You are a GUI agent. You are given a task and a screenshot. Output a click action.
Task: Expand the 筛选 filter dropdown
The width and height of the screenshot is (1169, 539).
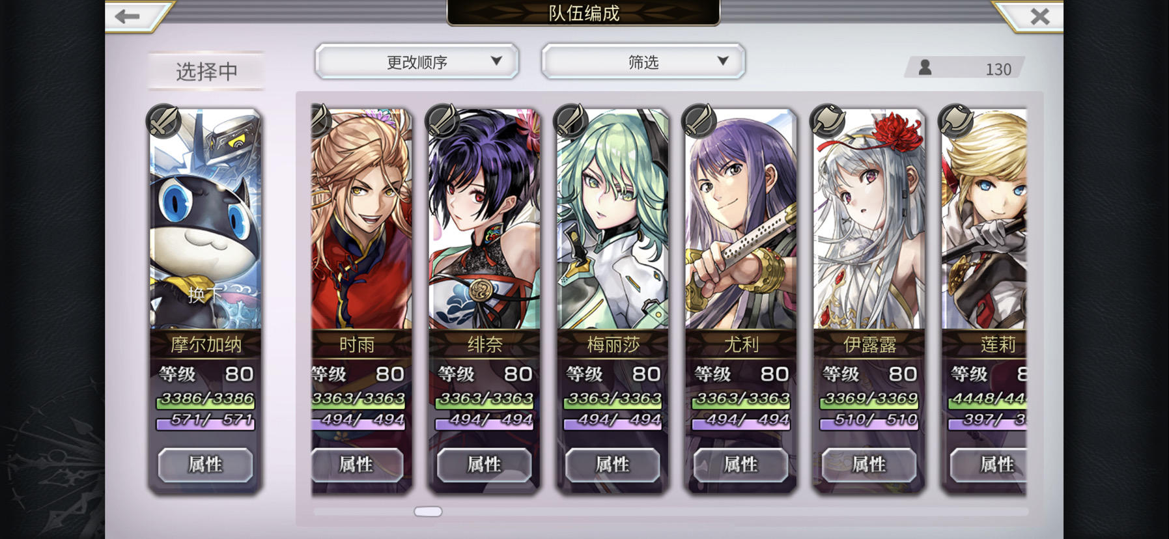pyautogui.click(x=643, y=62)
